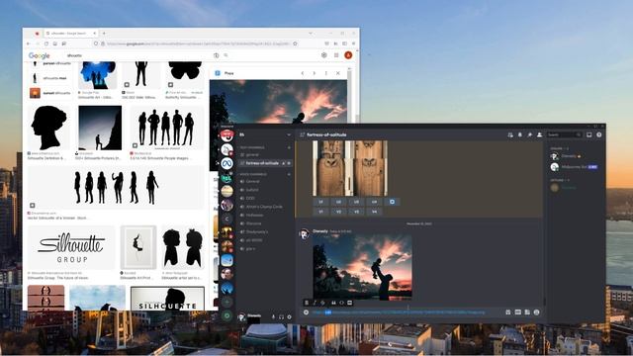Image resolution: width=633 pixels, height=356 pixels.
Task: Open the Discord gift icon
Action: 507,312
